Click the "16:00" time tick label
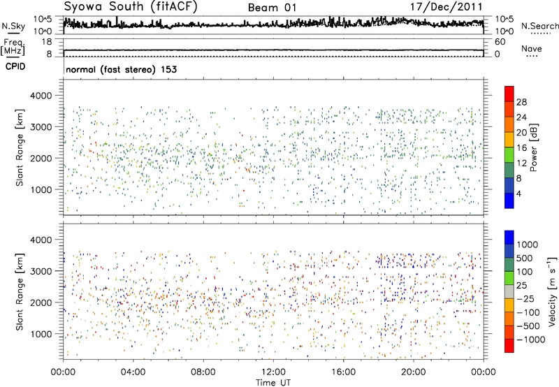The image size is (559, 387). coord(343,372)
